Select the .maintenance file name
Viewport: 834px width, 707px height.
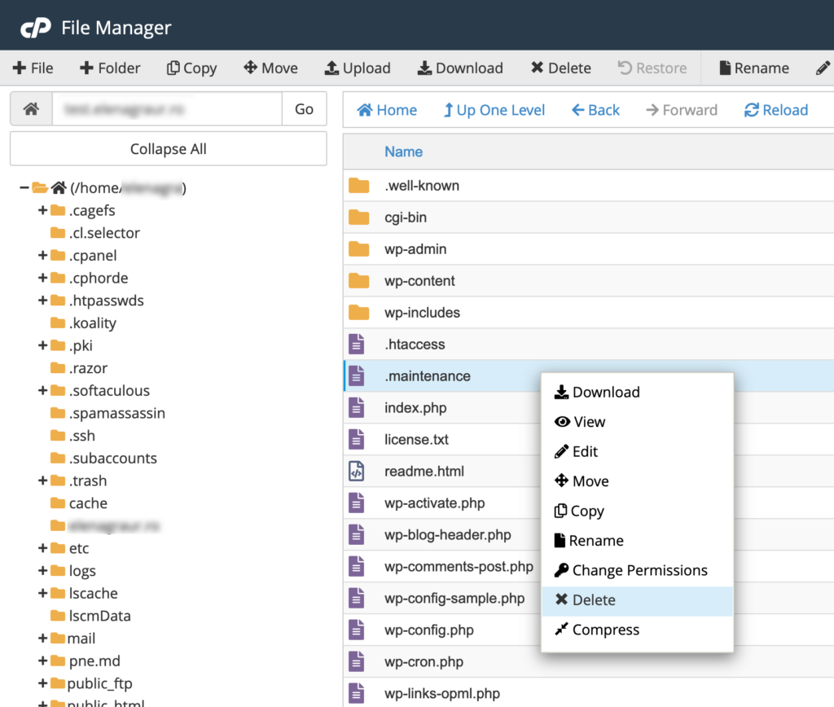point(427,376)
